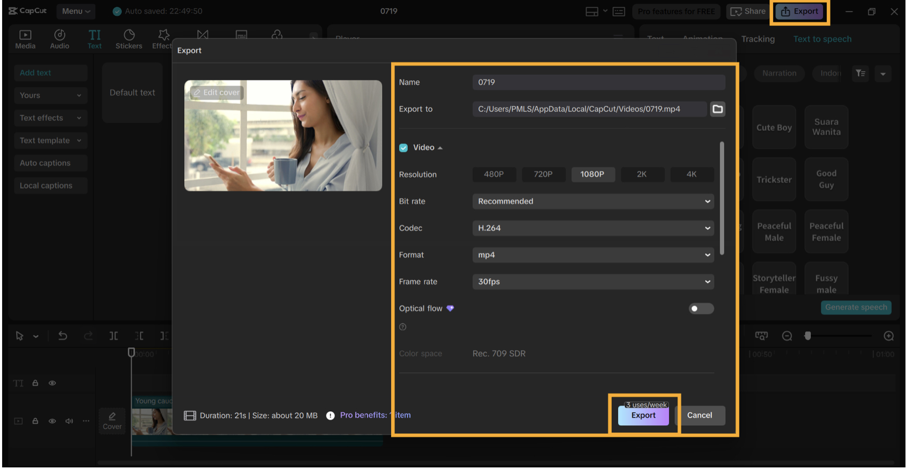Uncheck the Video export checkbox

[404, 148]
